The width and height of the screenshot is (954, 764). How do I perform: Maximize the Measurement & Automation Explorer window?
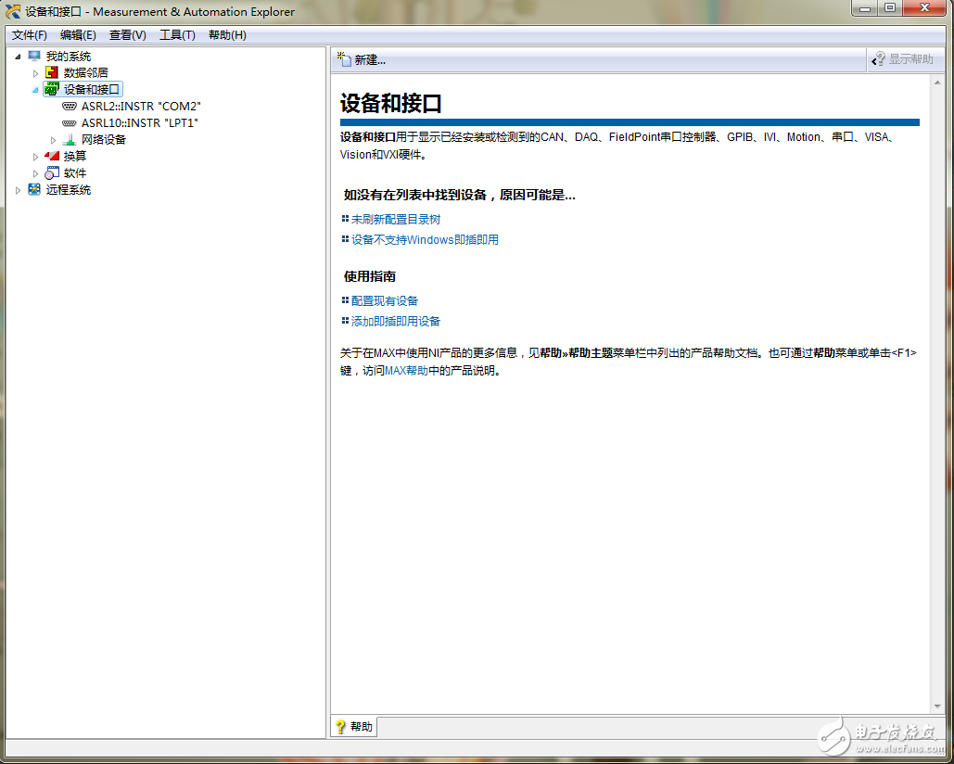(890, 8)
